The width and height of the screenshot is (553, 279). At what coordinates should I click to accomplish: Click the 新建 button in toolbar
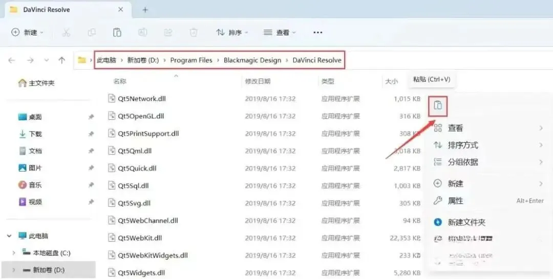click(x=27, y=32)
